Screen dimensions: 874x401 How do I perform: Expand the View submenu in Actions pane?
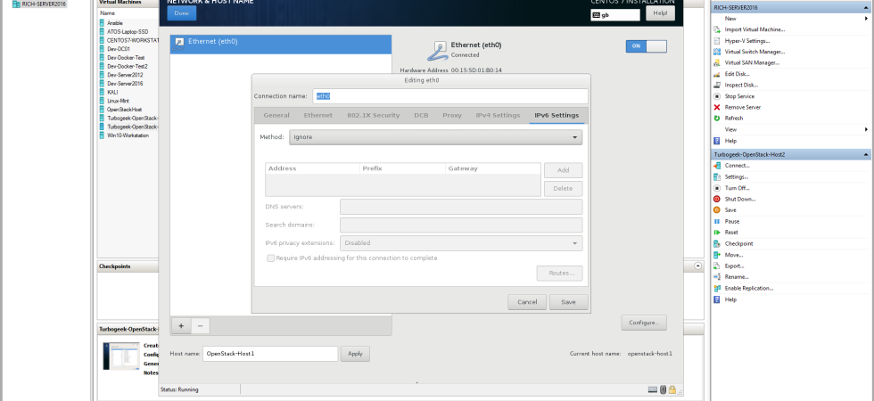(x=866, y=130)
